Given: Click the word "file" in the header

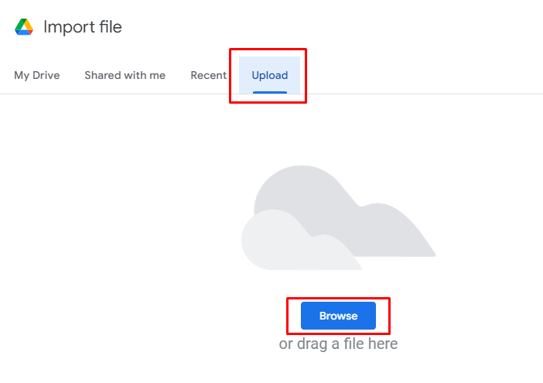Looking at the screenshot, I should coord(111,26).
